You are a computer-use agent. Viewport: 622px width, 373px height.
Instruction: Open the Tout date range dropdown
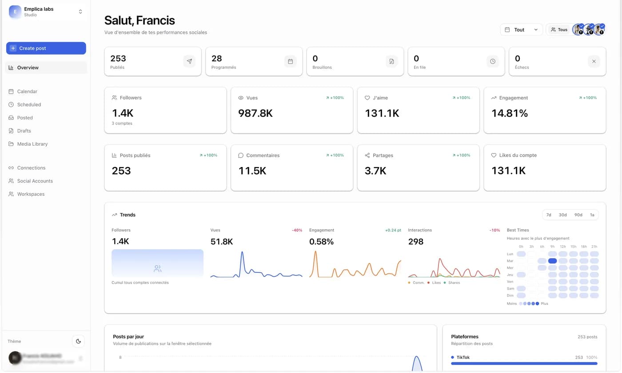tap(521, 30)
